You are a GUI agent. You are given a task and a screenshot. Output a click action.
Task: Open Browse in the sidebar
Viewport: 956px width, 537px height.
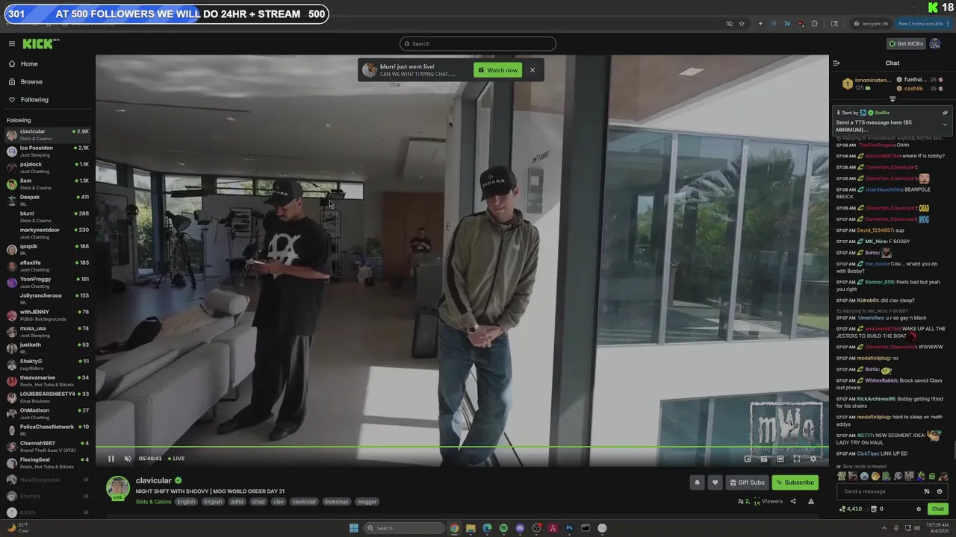[31, 82]
